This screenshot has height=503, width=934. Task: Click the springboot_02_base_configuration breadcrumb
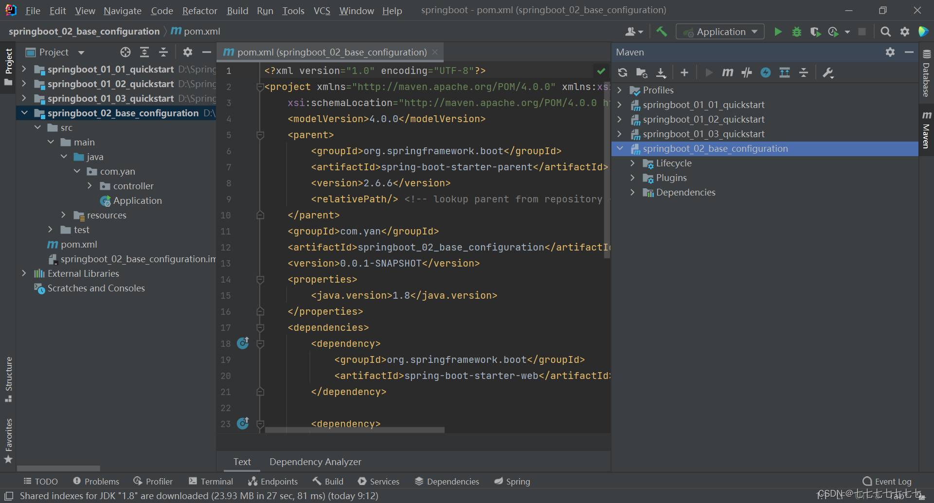(84, 31)
